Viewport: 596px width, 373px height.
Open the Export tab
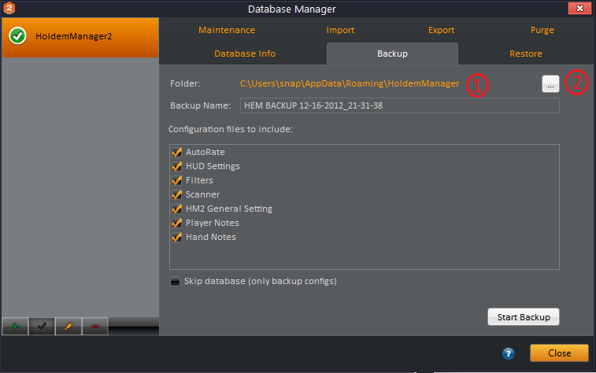click(442, 30)
